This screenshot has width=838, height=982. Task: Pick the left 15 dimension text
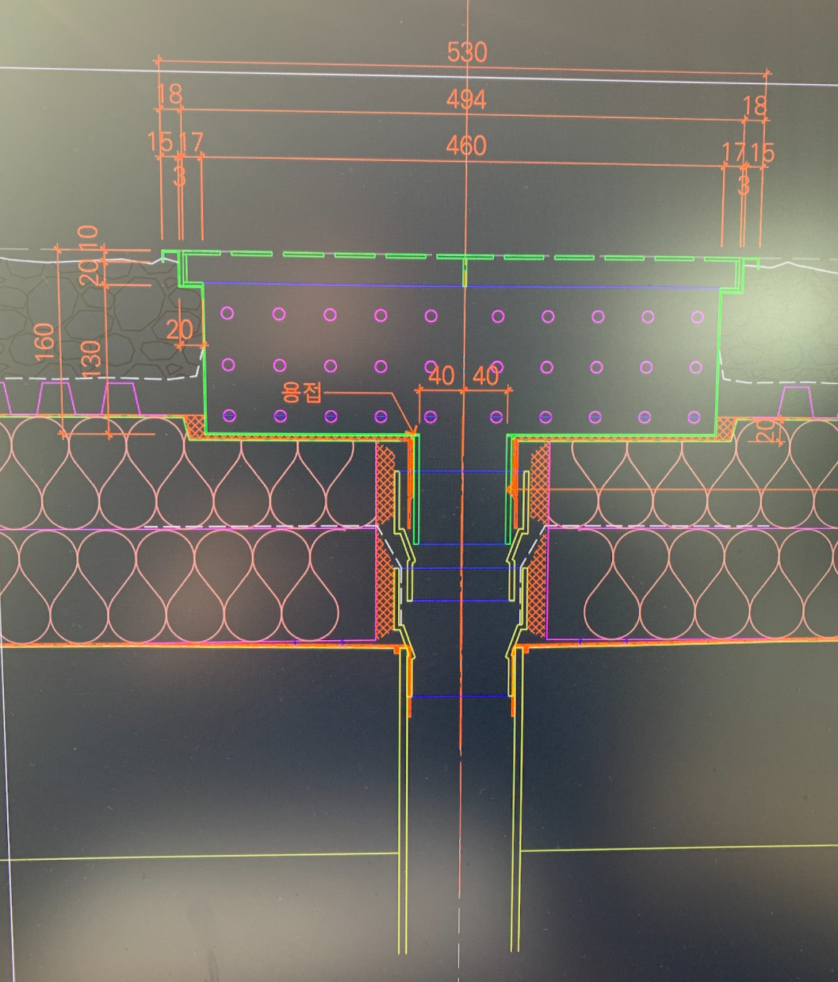click(x=159, y=141)
